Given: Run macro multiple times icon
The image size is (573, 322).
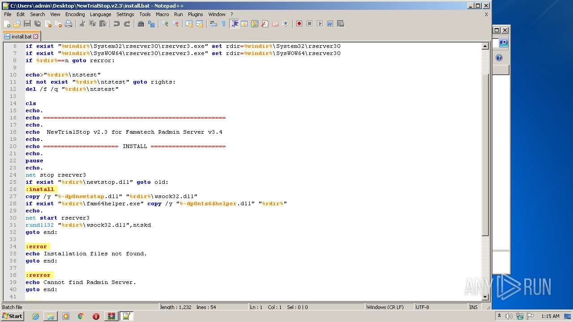Looking at the screenshot, I should point(330,24).
